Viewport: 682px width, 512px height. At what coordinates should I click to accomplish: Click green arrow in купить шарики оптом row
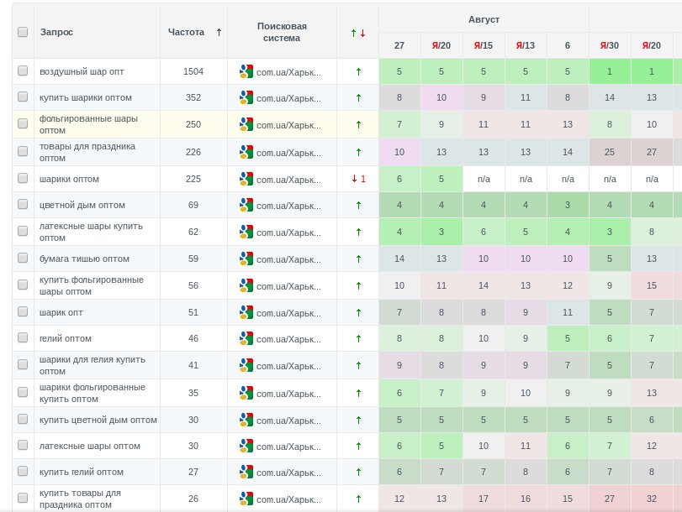pyautogui.click(x=358, y=98)
